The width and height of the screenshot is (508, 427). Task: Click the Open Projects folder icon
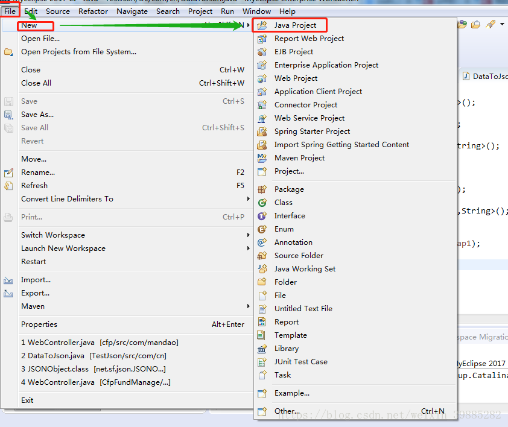(8, 52)
